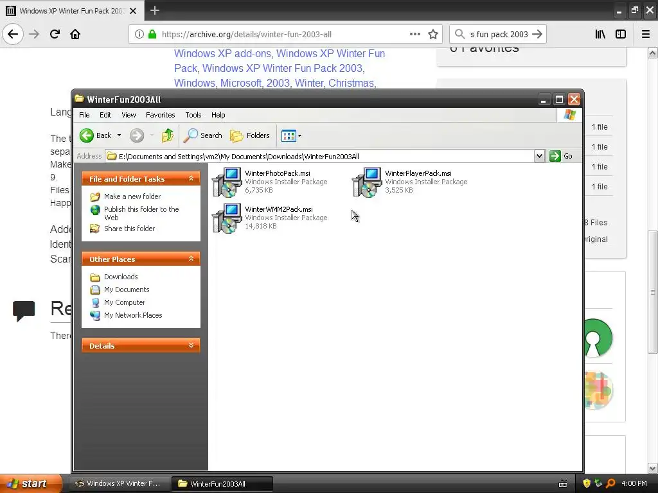The width and height of the screenshot is (658, 493).
Task: Collapse the File and Folder Tasks panel
Action: [191, 178]
